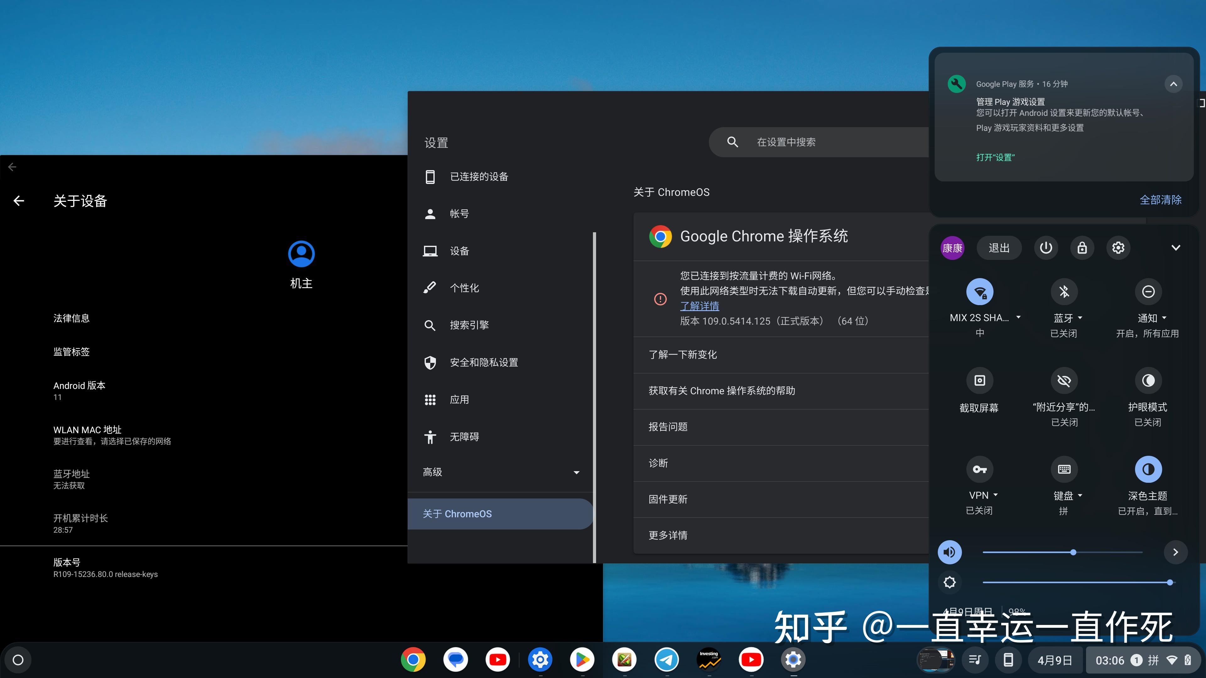Image resolution: width=1206 pixels, height=678 pixels.
Task: Click 打开"设置" in the notification
Action: (x=995, y=157)
